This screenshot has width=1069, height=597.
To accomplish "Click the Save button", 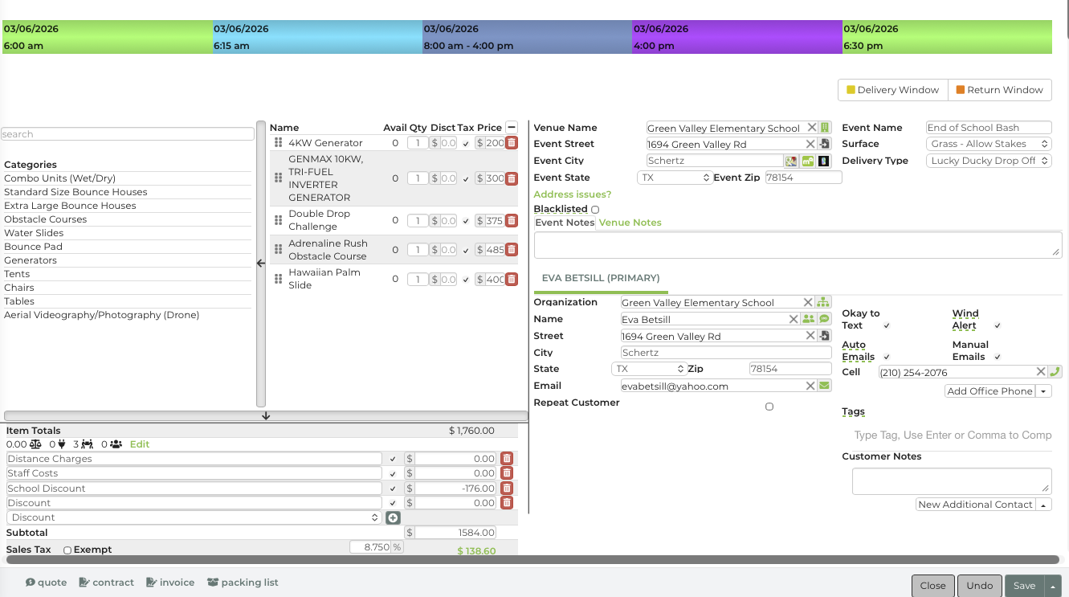I will [1024, 586].
